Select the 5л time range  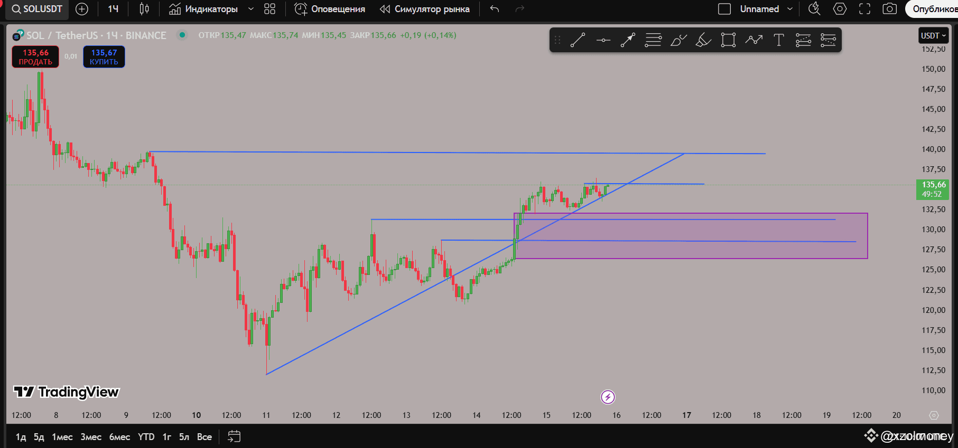[184, 436]
